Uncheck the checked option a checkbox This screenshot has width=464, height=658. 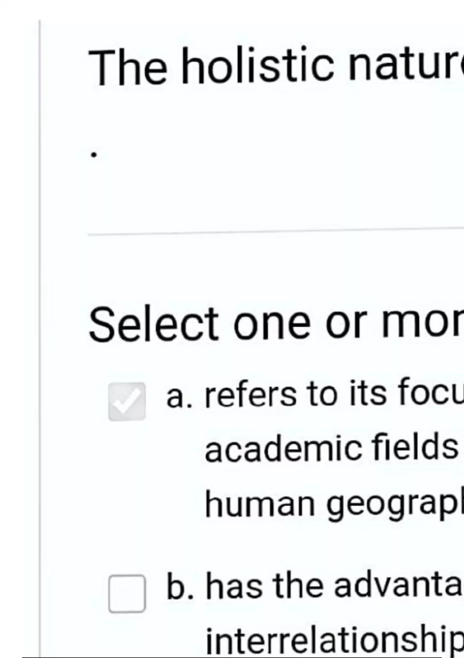pos(127,401)
